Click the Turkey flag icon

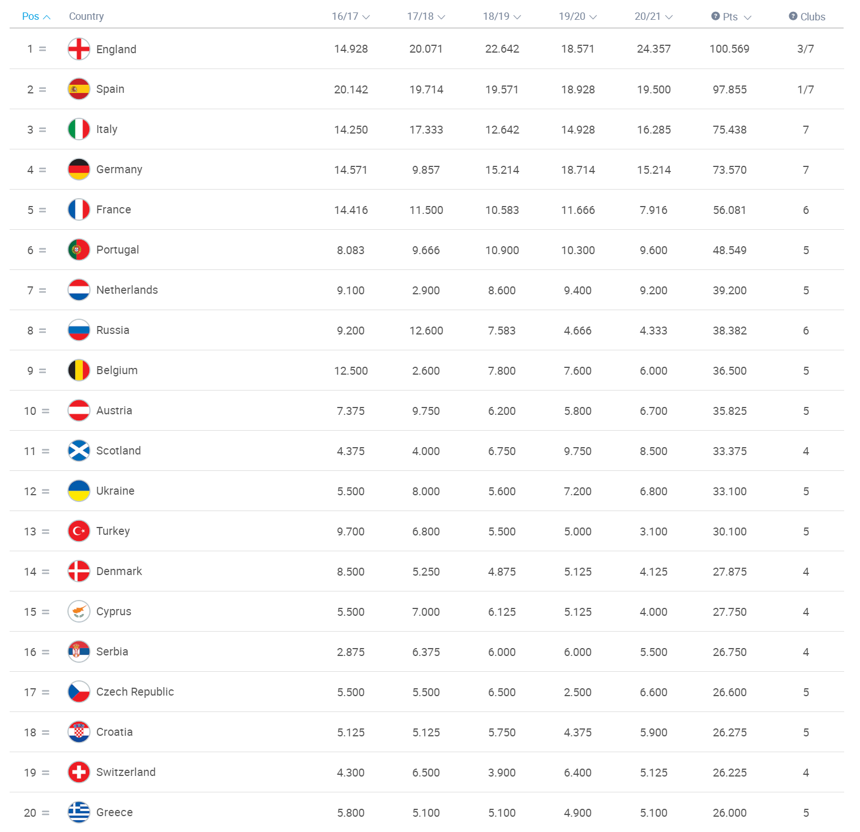click(79, 531)
